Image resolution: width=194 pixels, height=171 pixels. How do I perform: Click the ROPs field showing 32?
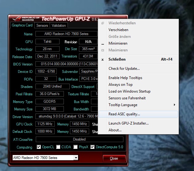[46, 79]
